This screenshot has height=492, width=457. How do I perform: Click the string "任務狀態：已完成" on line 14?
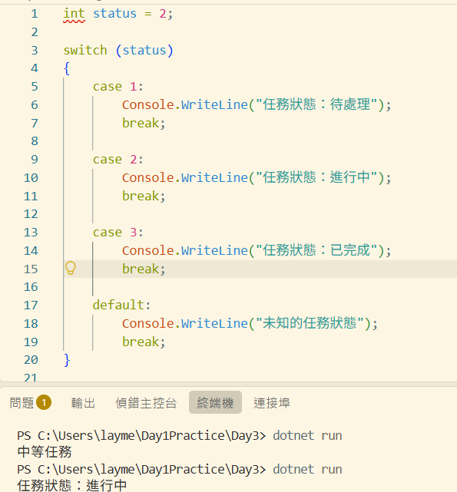316,250
